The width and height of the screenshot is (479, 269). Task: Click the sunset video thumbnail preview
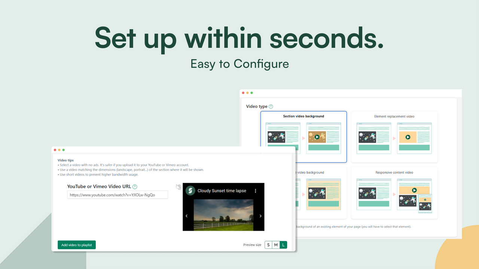tap(223, 215)
